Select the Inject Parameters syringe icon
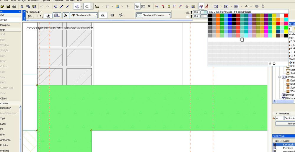The height and width of the screenshot is (152, 295). pos(68,6)
